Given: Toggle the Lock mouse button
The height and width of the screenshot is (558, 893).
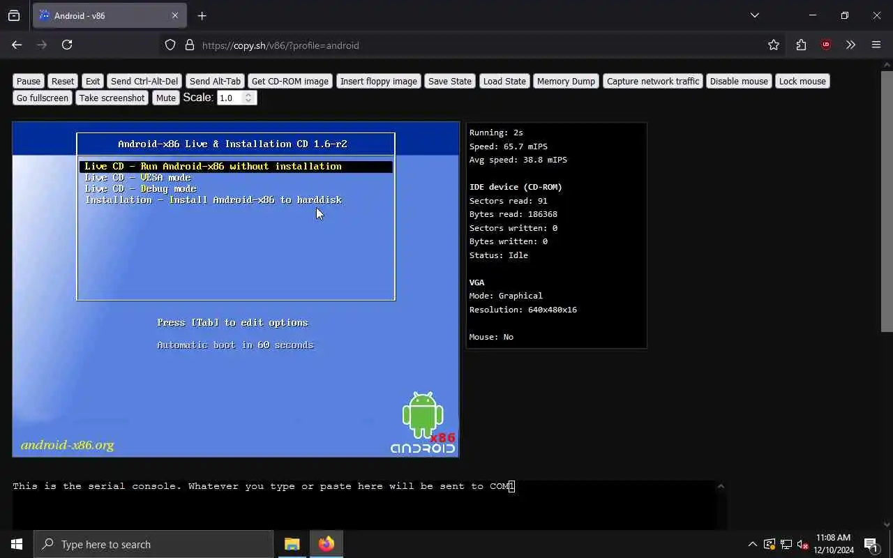Looking at the screenshot, I should click(x=802, y=81).
